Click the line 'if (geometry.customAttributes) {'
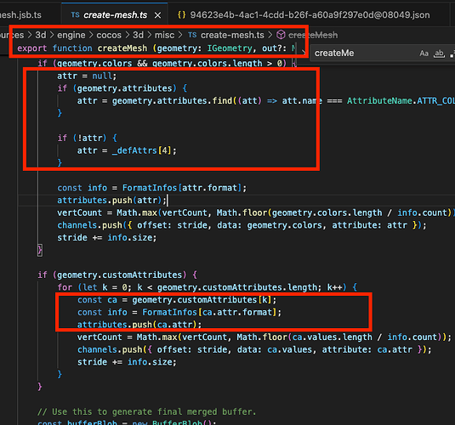455x425 pixels. (117, 275)
